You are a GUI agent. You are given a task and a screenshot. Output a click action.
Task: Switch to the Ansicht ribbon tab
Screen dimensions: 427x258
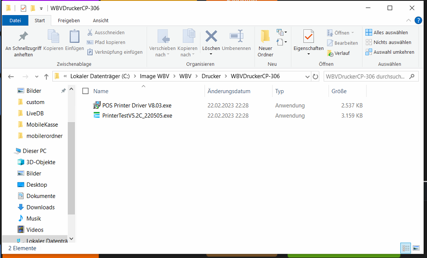(x=101, y=21)
